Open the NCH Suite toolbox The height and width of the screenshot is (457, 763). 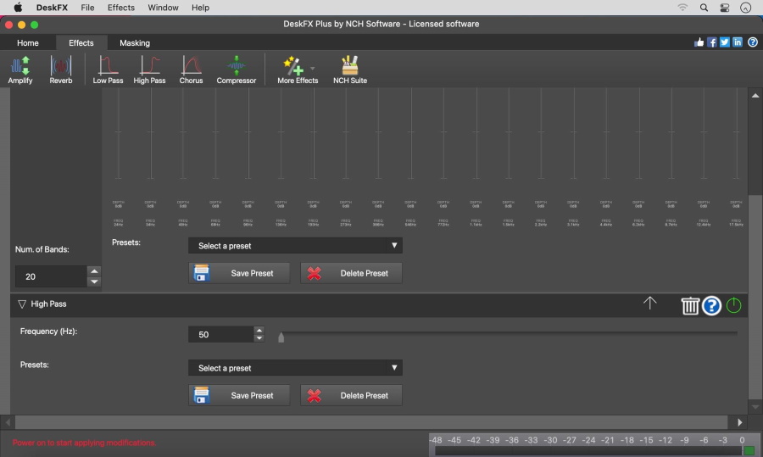tap(350, 70)
